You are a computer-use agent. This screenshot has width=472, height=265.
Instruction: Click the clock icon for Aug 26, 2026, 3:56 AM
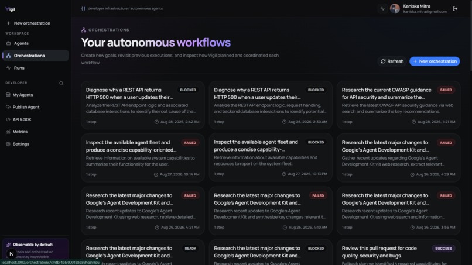point(412,228)
